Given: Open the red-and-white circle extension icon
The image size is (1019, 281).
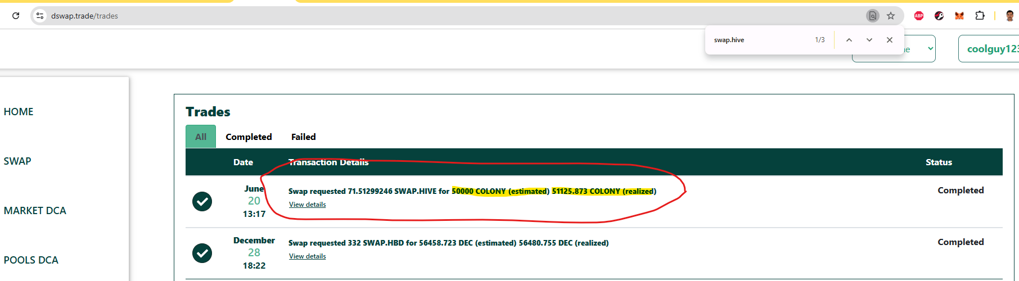Looking at the screenshot, I should coord(939,16).
